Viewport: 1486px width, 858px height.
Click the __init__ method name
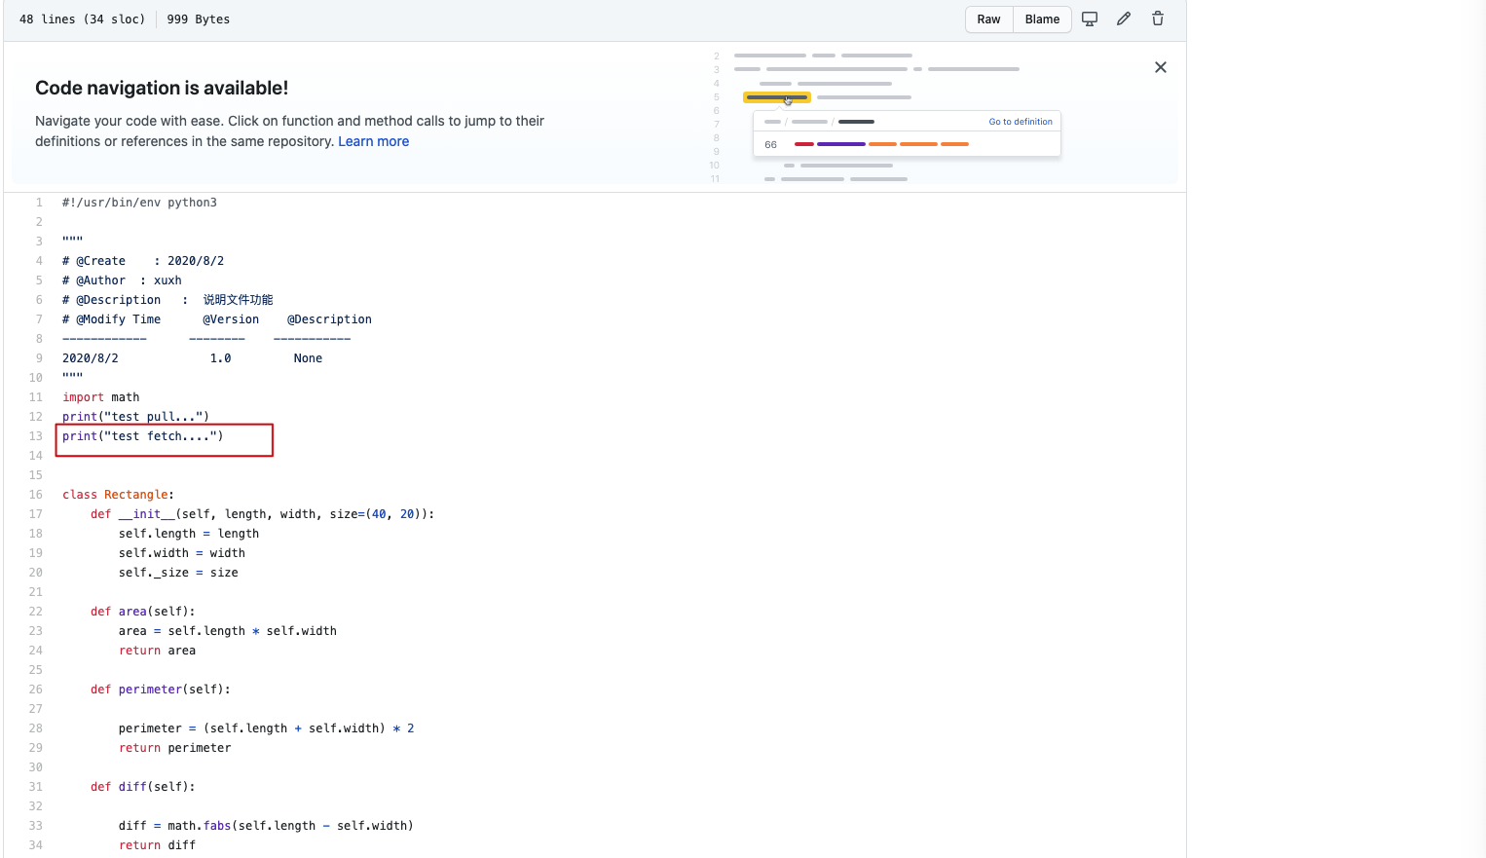[147, 514]
